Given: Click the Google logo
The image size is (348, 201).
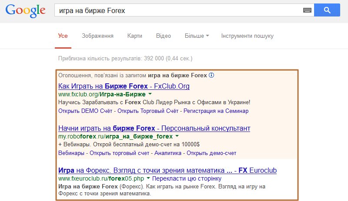Looking at the screenshot, I should tap(26, 11).
